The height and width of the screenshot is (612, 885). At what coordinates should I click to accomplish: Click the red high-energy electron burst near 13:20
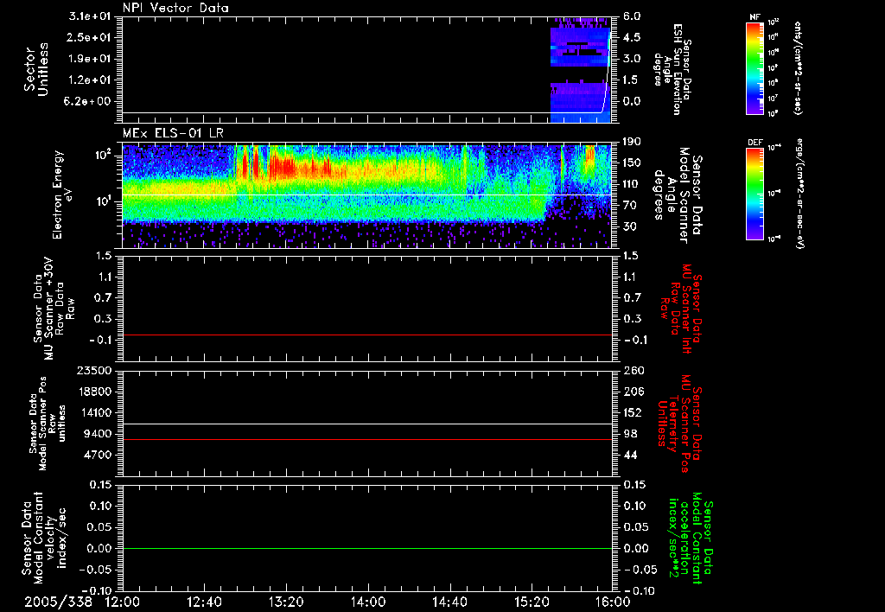pyautogui.click(x=281, y=167)
